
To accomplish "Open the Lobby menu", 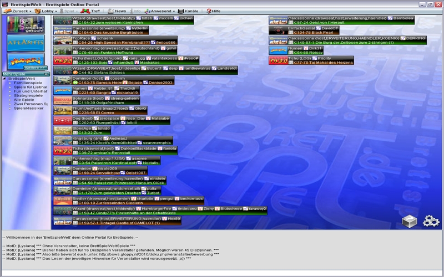I will [x=46, y=11].
